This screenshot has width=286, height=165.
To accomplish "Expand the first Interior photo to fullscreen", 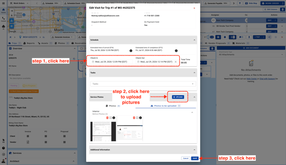I will tap(111, 118).
